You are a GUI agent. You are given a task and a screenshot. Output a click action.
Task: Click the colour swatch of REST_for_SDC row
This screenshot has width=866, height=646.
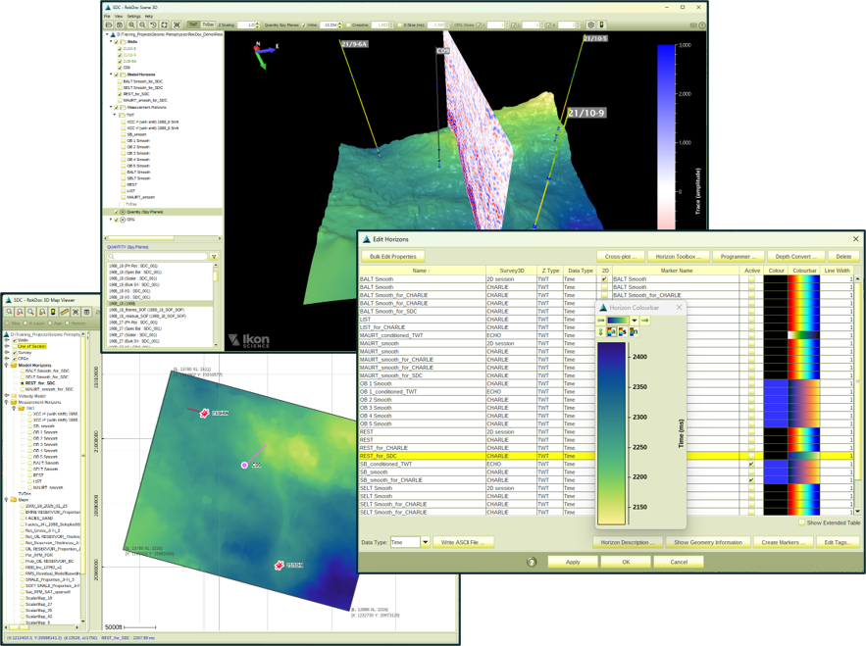pyautogui.click(x=776, y=456)
